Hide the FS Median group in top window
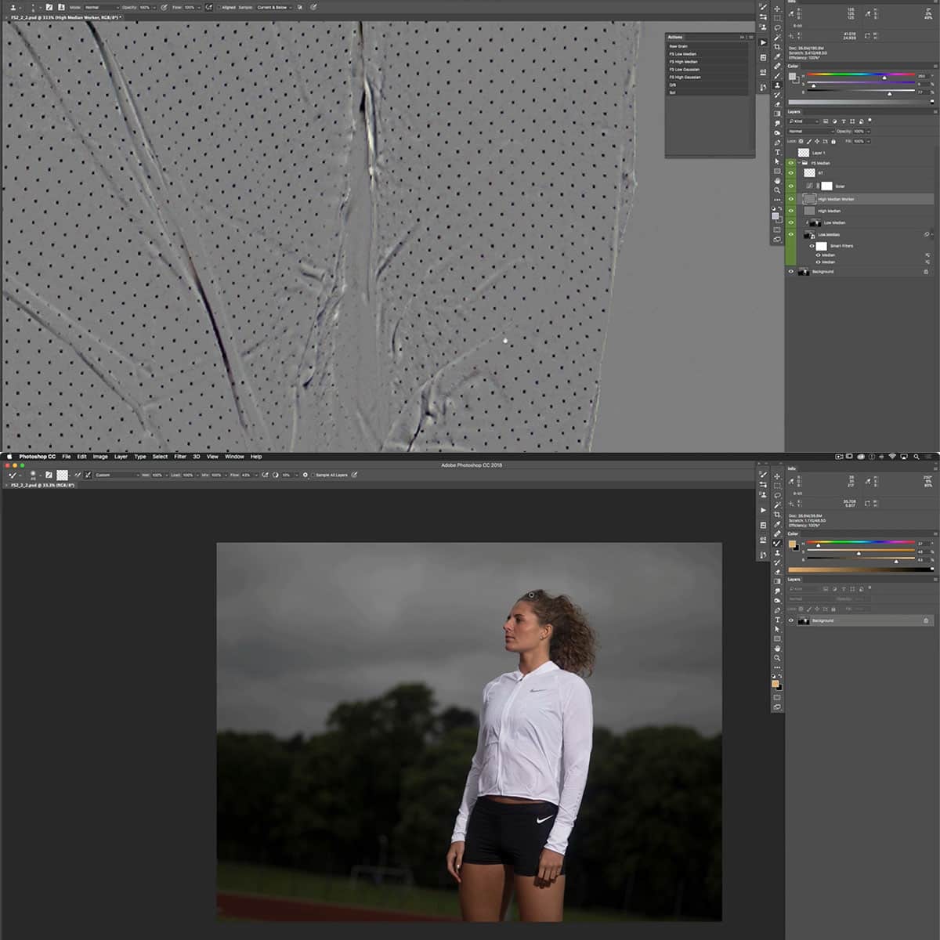 [791, 163]
